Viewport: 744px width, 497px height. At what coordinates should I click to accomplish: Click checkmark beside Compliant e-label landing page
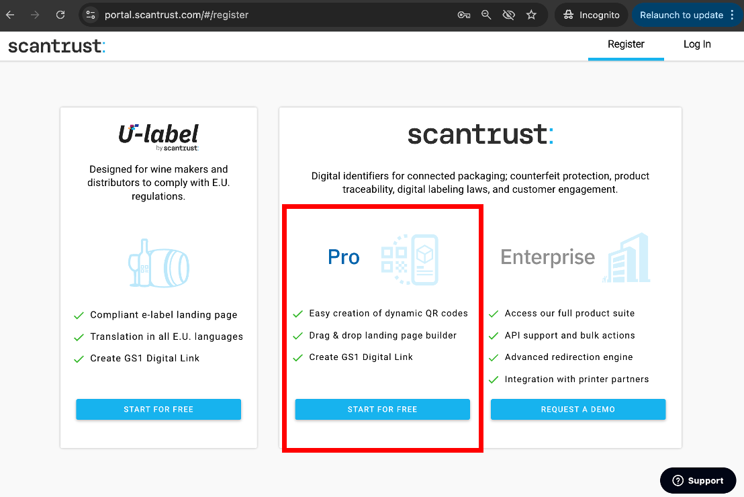coord(79,315)
